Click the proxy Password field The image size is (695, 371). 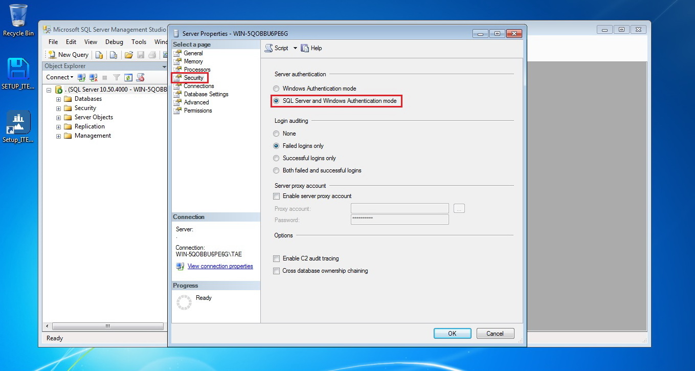[399, 220]
